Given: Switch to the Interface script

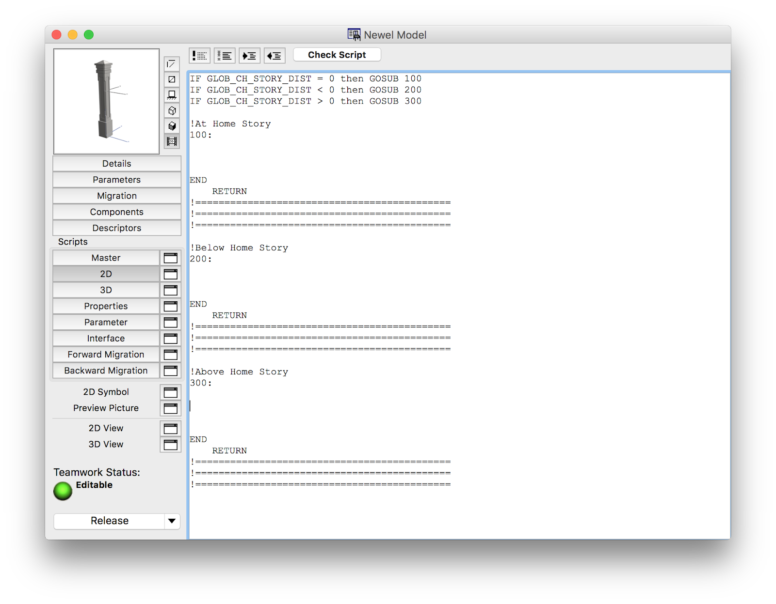Looking at the screenshot, I should point(106,339).
